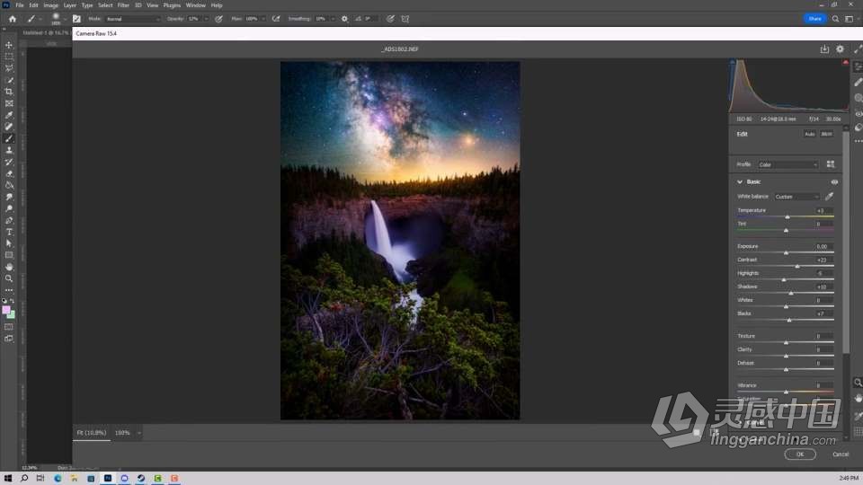Select the Hand tool in left toolbar
The width and height of the screenshot is (863, 485).
9,267
